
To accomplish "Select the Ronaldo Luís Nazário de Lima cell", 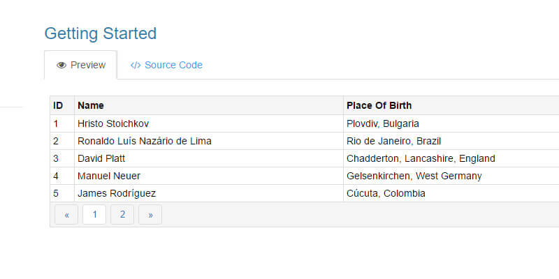I will point(145,141).
